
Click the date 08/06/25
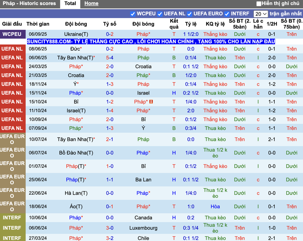coord(38,49)
